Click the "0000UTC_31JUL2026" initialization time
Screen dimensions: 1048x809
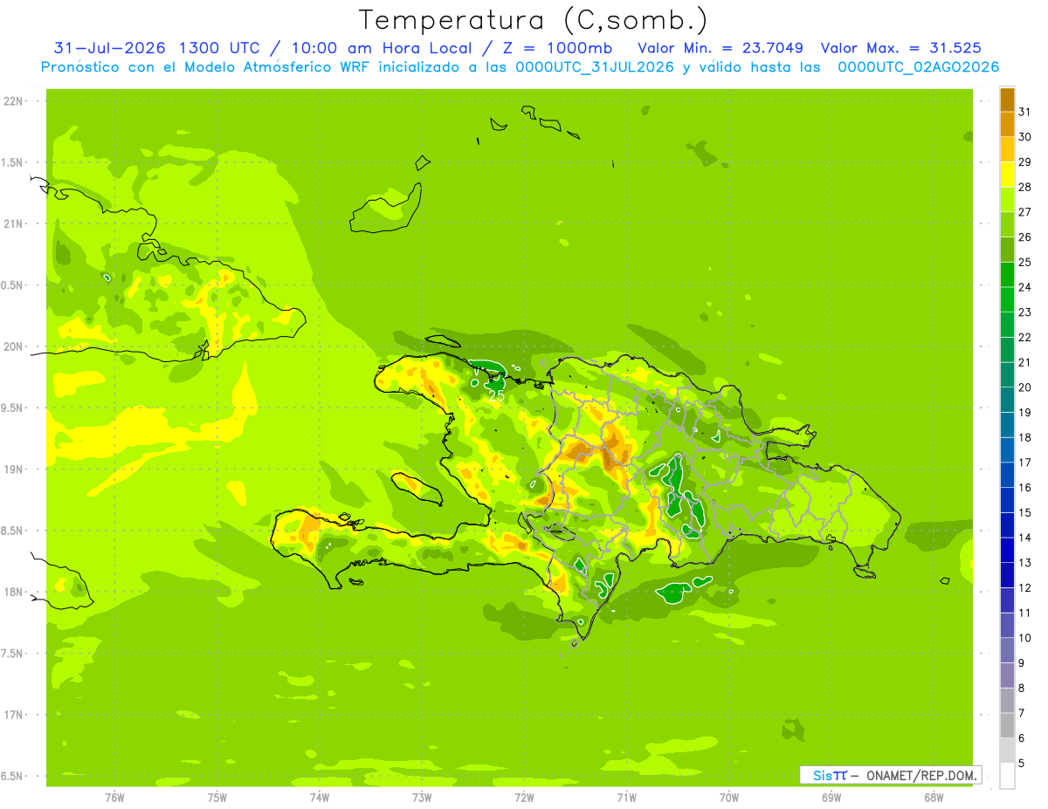click(x=595, y=67)
